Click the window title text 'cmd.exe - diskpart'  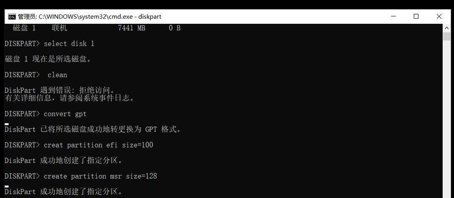[134, 17]
